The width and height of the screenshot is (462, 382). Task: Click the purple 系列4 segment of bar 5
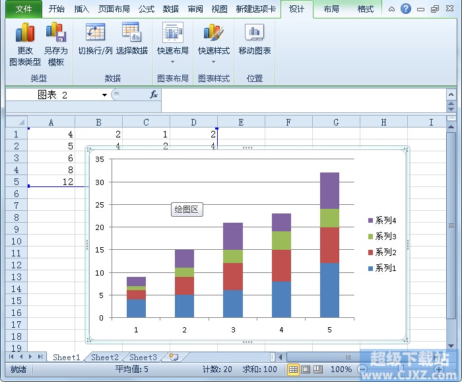point(329,190)
